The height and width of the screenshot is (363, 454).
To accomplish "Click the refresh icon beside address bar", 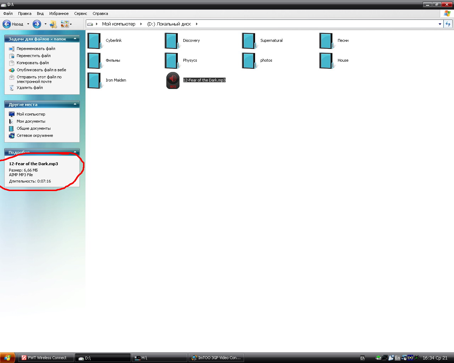I will point(448,24).
